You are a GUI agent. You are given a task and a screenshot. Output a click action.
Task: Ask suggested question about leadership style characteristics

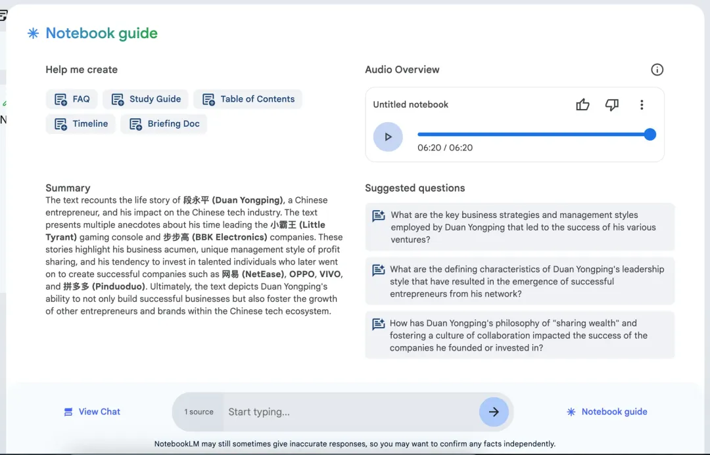(520, 281)
